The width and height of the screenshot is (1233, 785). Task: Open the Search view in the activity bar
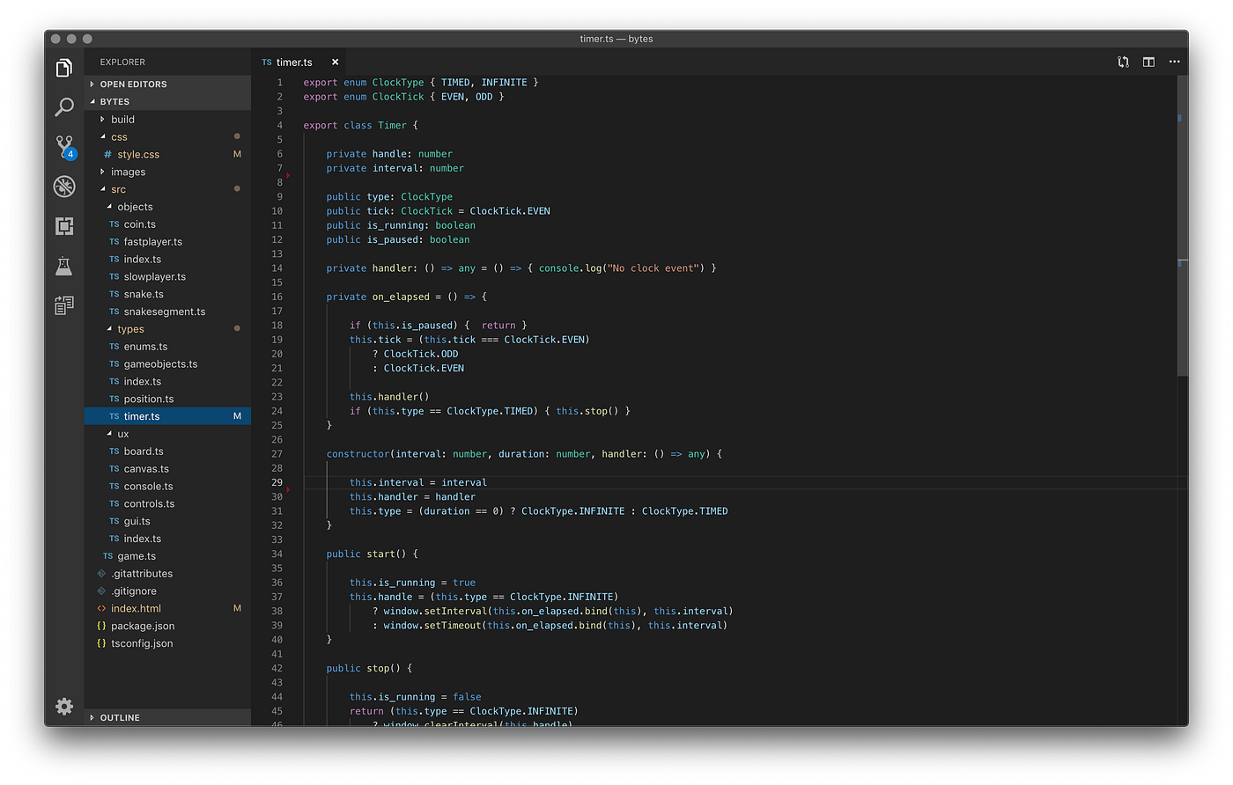[x=63, y=106]
